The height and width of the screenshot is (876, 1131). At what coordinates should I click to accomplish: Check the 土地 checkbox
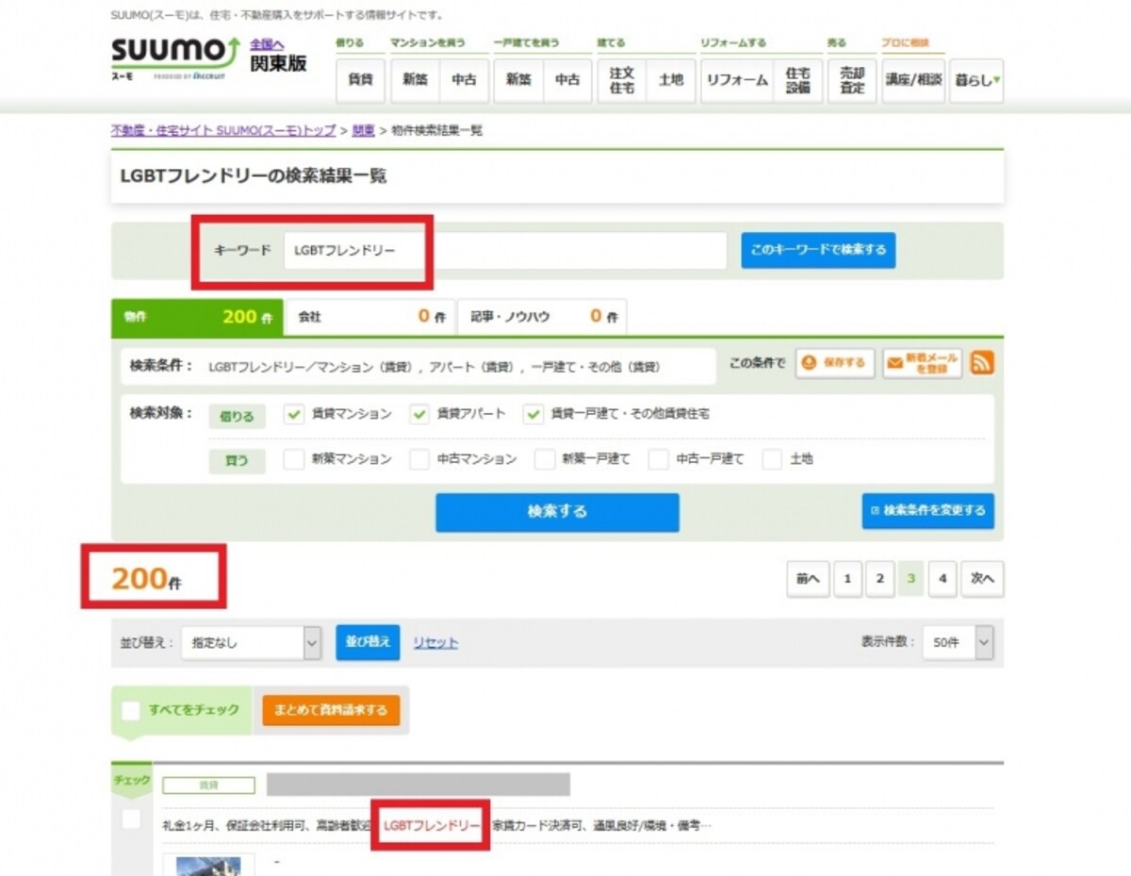(773, 459)
